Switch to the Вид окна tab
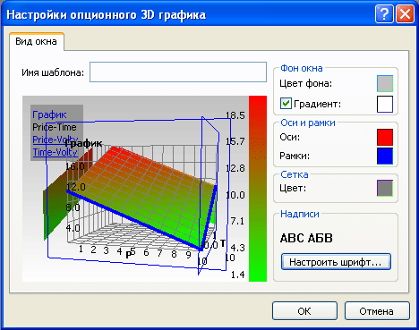Viewport: 419px width, 330px height. 36,41
